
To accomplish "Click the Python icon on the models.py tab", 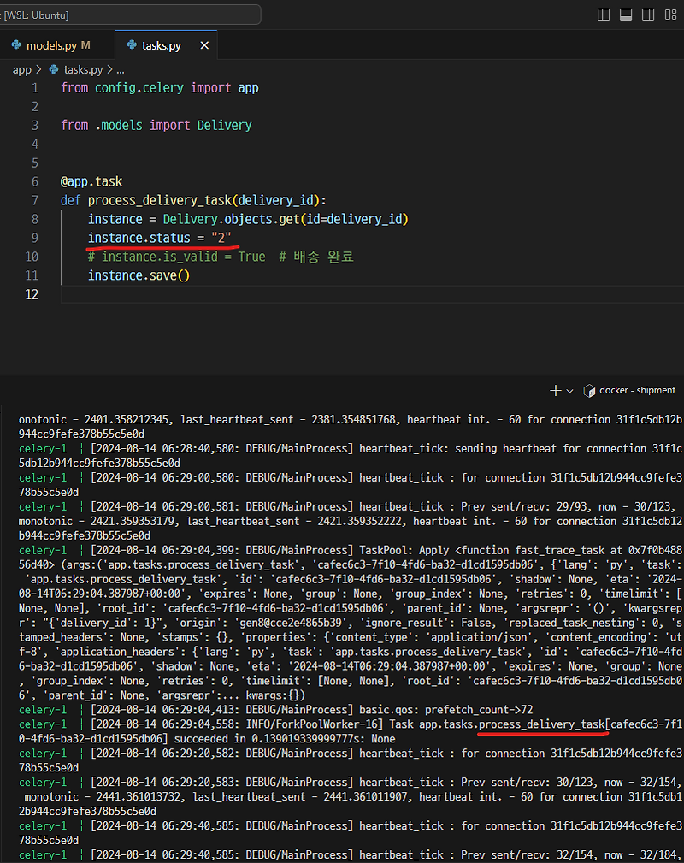I will pos(15,44).
